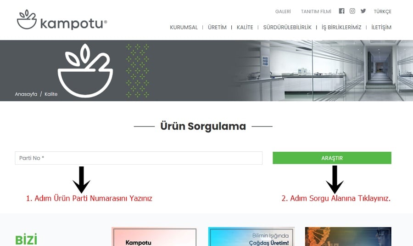Go to the KALİTE menu item
The image size is (413, 246).
[245, 28]
